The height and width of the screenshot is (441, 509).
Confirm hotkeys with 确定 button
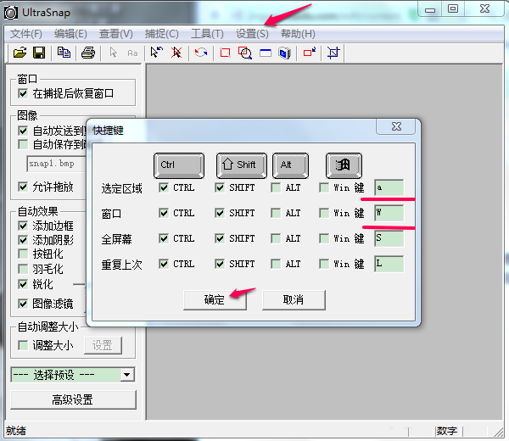(x=215, y=300)
